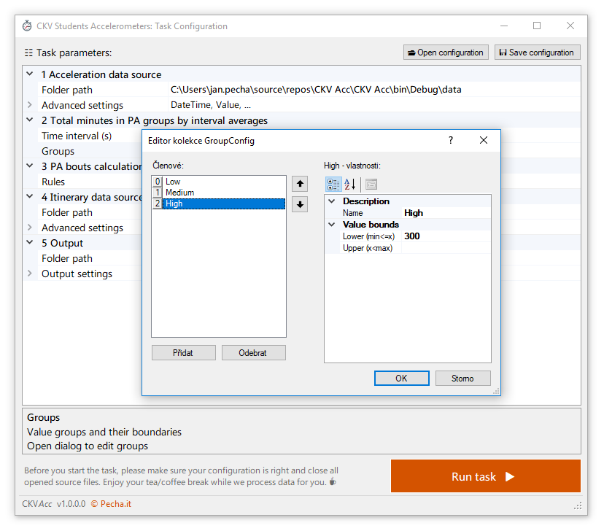Image resolution: width=604 pixels, height=531 pixels.
Task: Expand Output settings row
Action: tap(30, 274)
